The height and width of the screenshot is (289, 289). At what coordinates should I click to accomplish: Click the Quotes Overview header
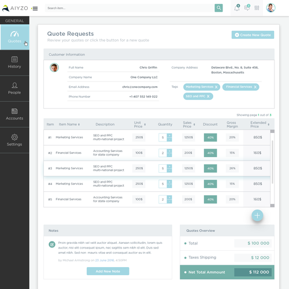[x=227, y=231]
